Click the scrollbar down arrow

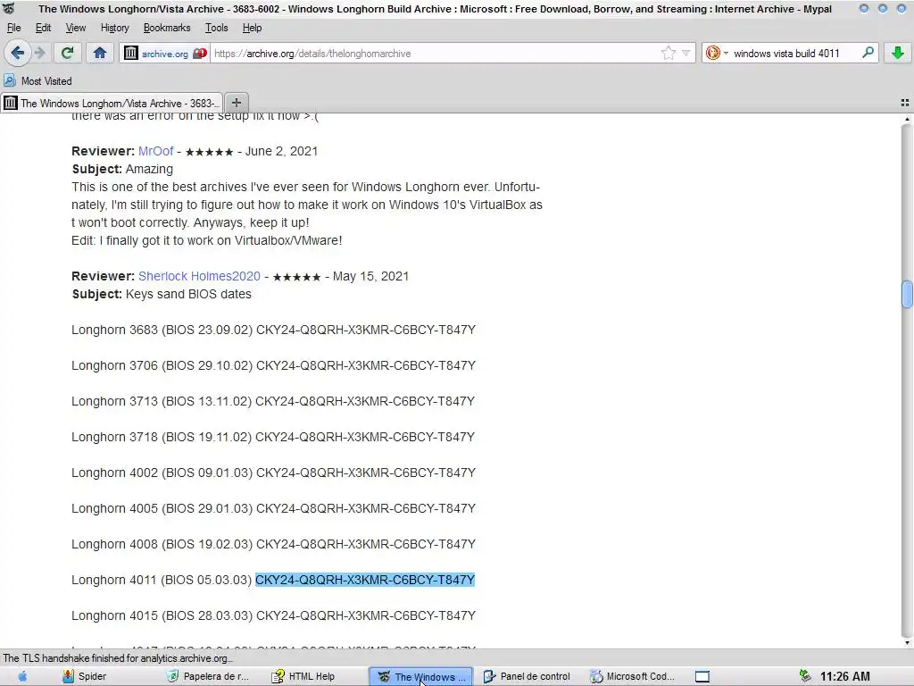907,643
